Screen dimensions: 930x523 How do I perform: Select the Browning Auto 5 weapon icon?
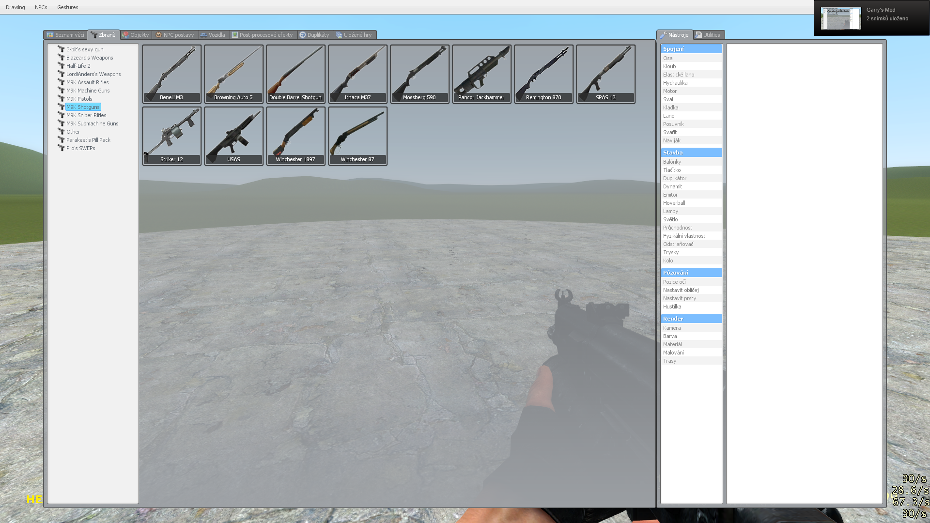coord(234,74)
